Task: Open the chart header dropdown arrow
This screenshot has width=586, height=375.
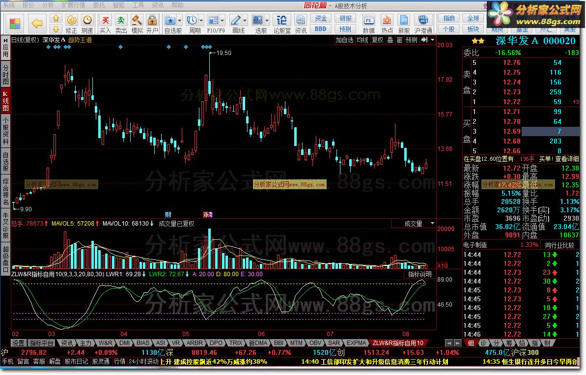Action: [432, 40]
